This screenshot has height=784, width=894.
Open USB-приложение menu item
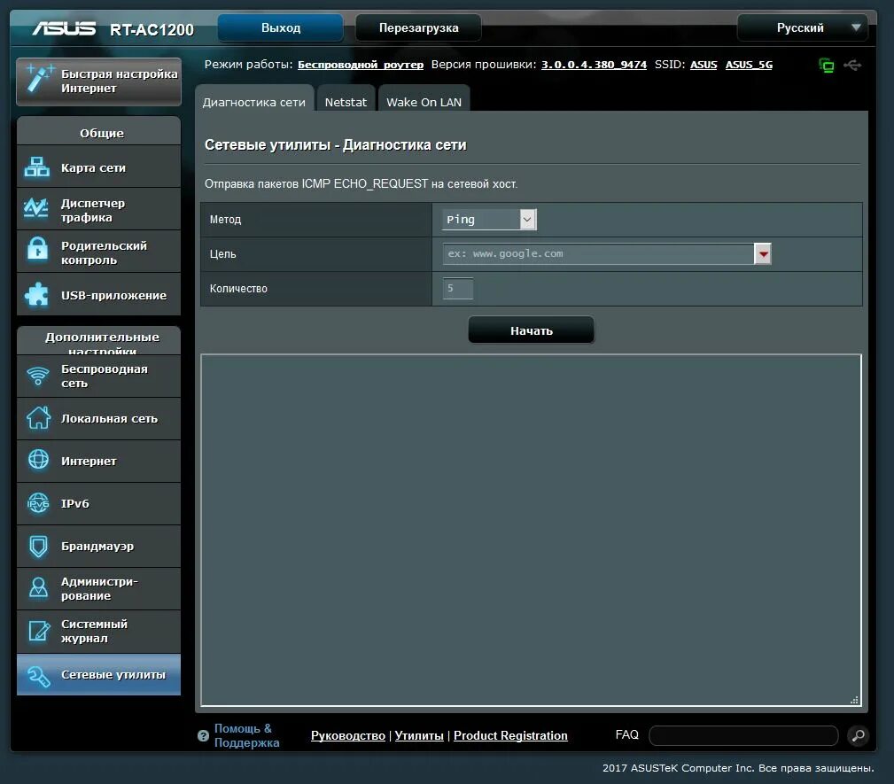[x=98, y=295]
